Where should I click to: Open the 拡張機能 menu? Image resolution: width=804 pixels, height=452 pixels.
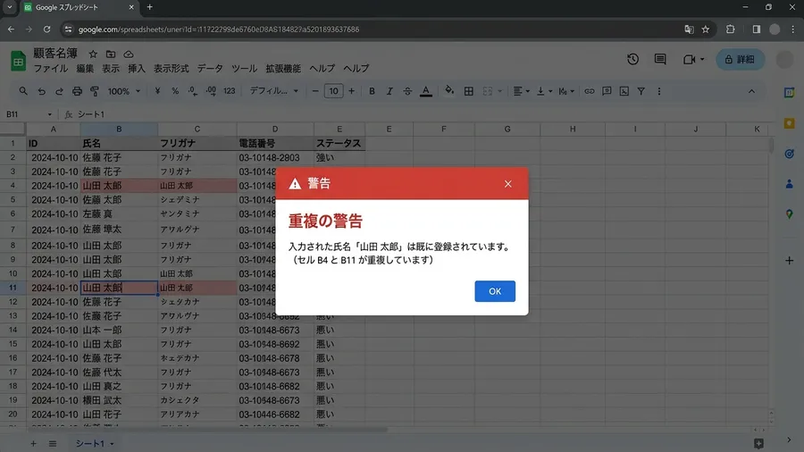pyautogui.click(x=283, y=68)
